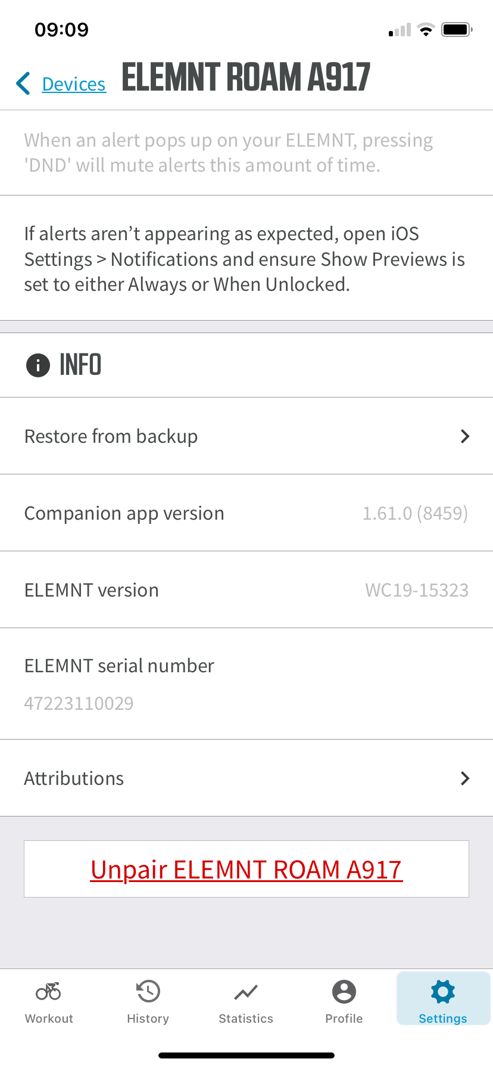This screenshot has height=1068, width=493.
Task: Tap the INFO circle icon
Action: [x=38, y=365]
